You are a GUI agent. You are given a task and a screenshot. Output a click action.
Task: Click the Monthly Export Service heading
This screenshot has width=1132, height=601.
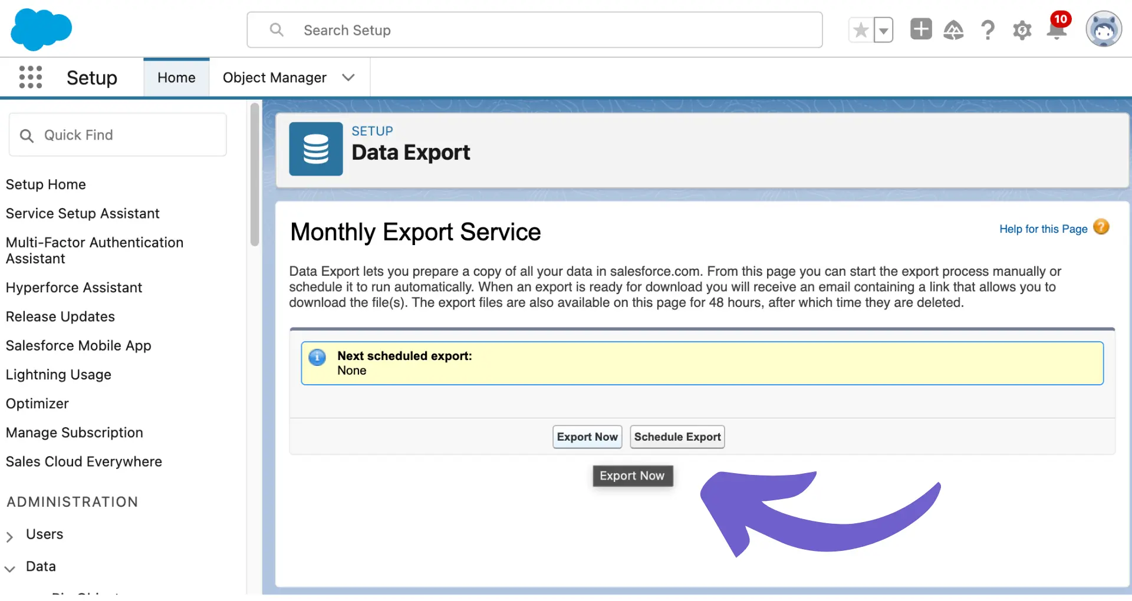[416, 232]
